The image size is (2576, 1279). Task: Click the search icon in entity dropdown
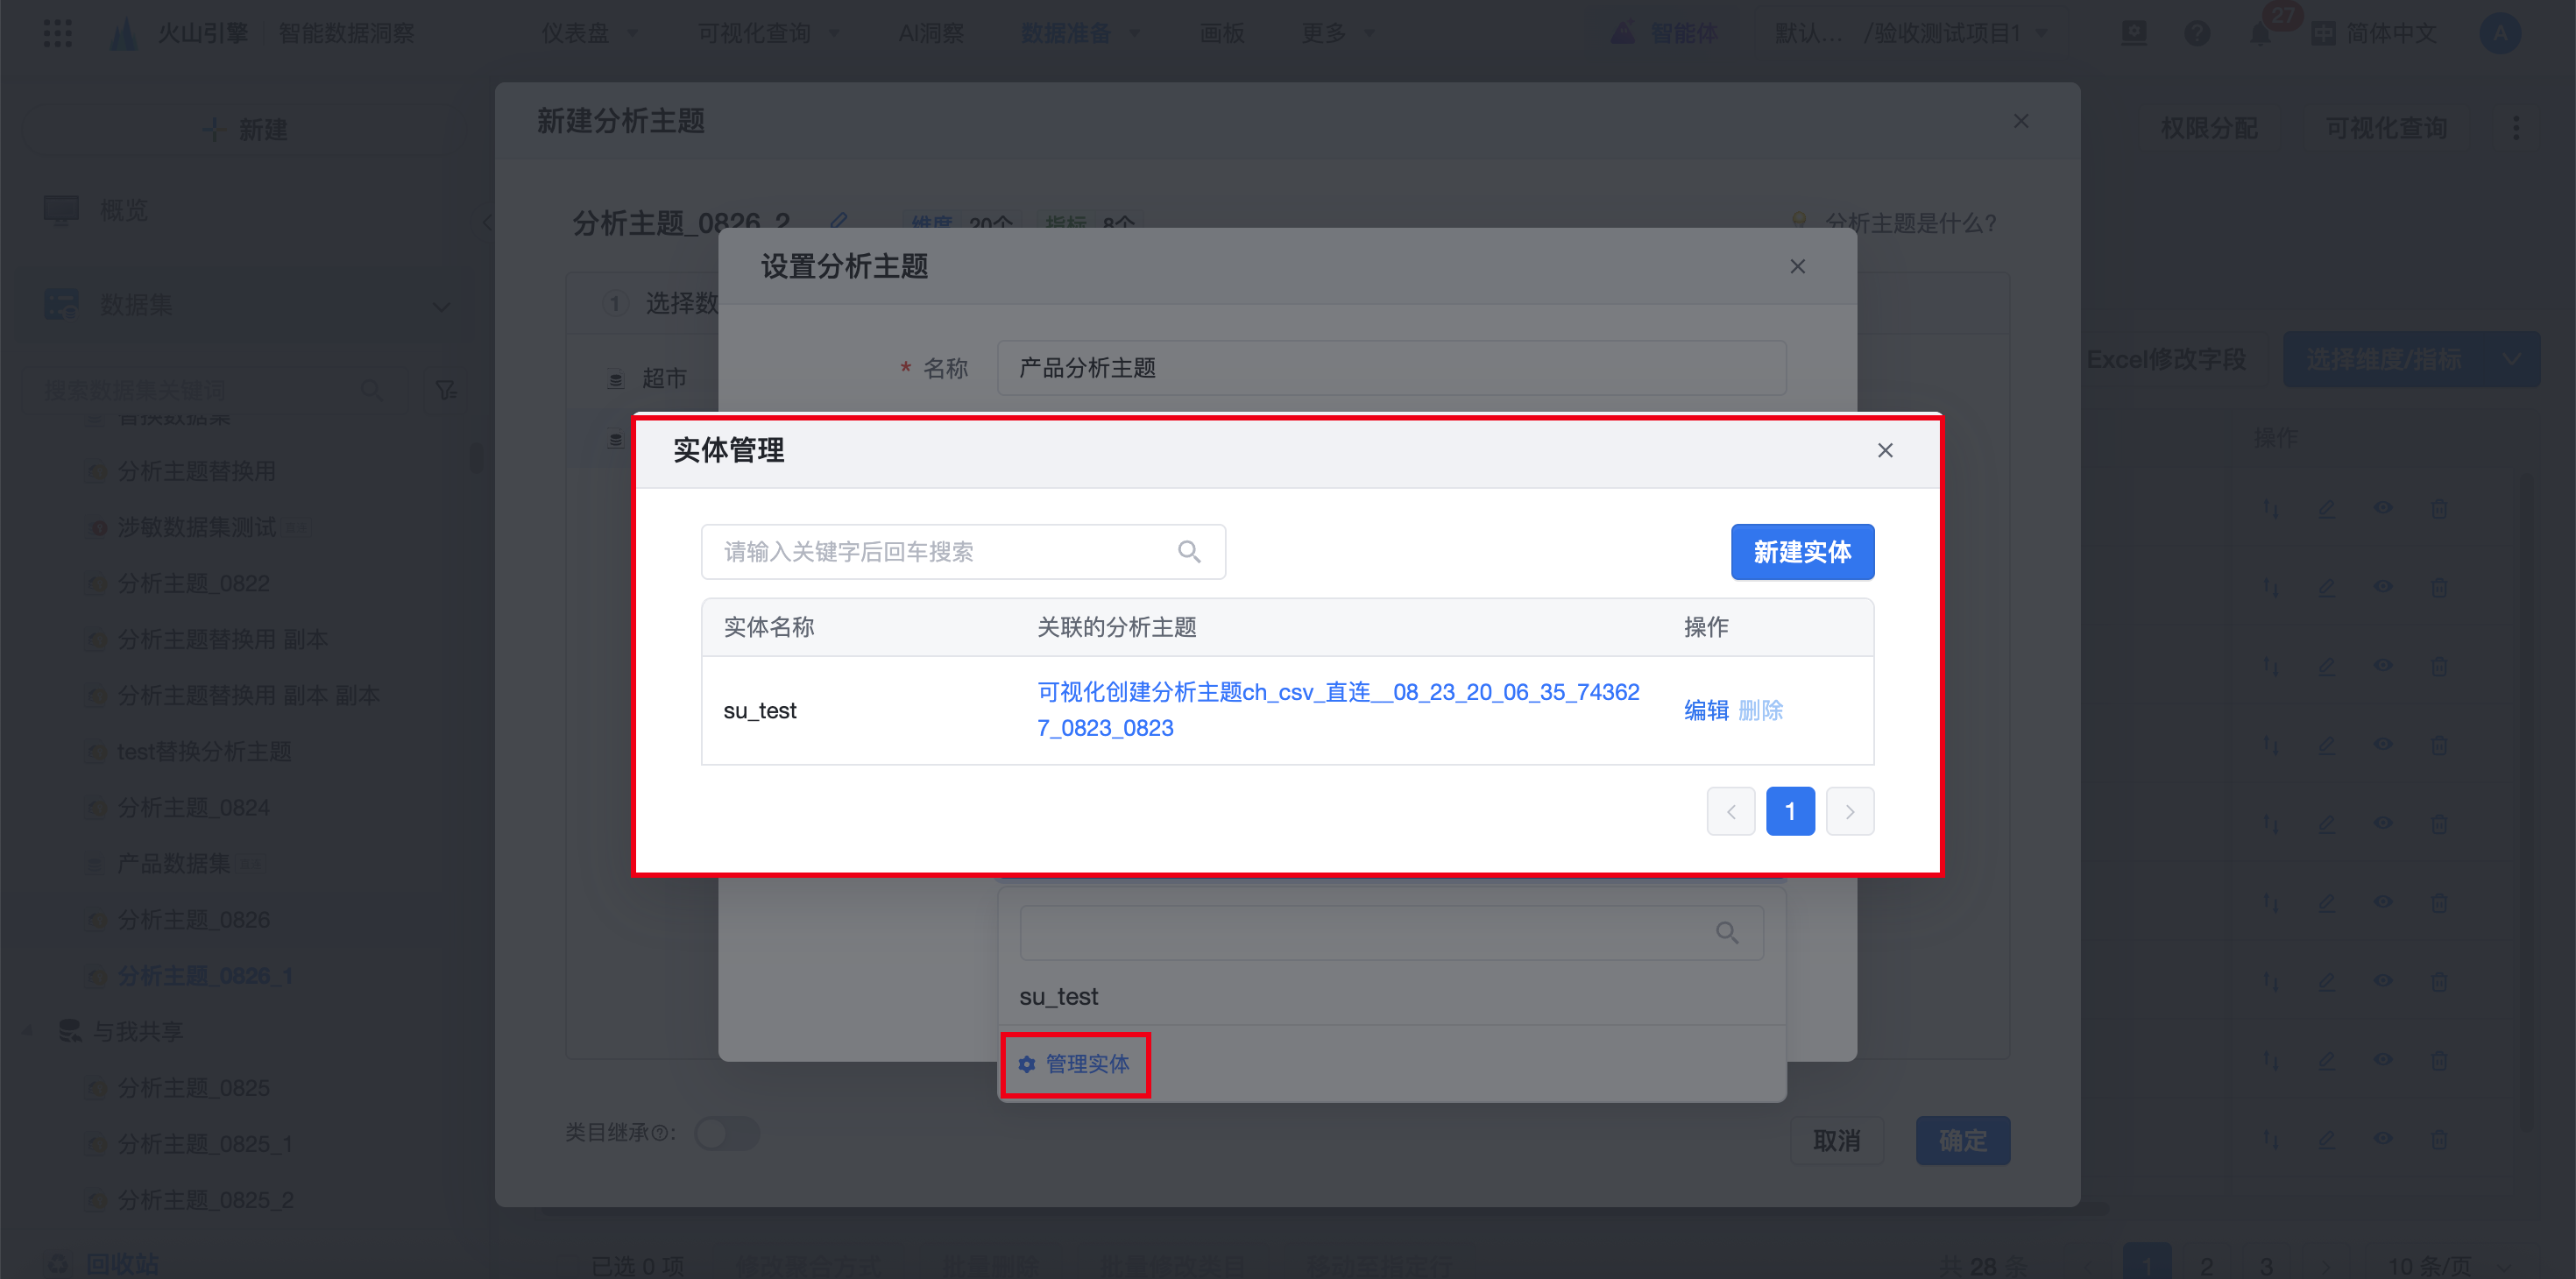(x=1726, y=932)
